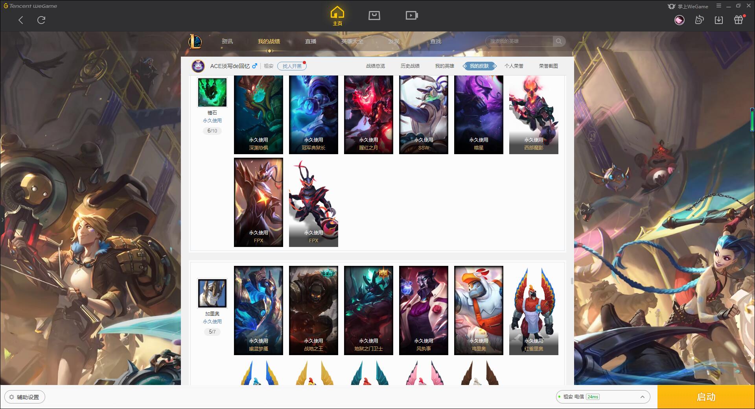This screenshot has width=755, height=409.
Task: Click the 加里奥 champion portrait
Action: (212, 293)
